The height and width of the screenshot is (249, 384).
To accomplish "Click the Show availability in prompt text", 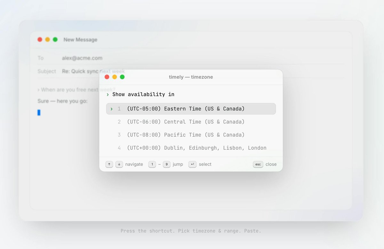I will coord(143,94).
